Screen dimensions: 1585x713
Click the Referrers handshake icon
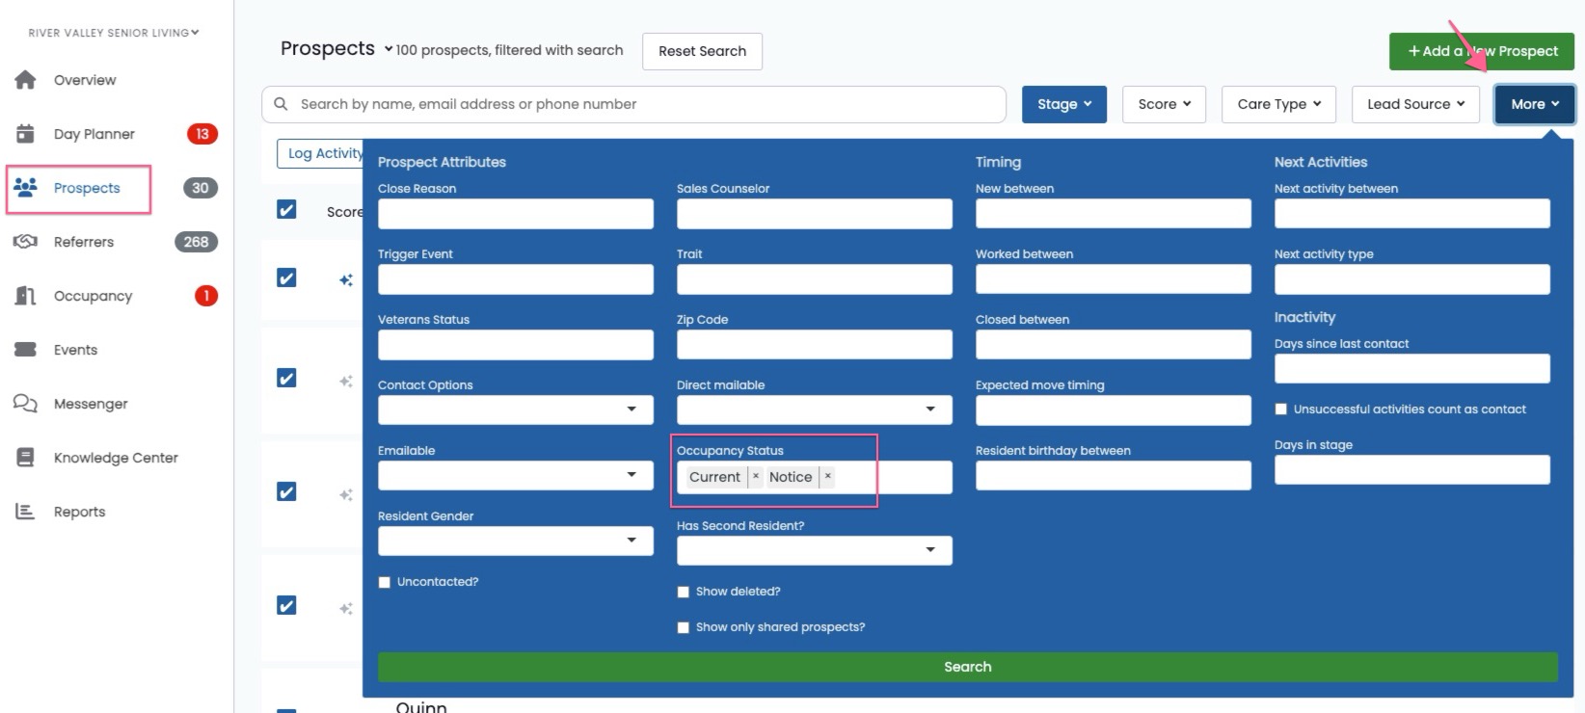pos(26,242)
